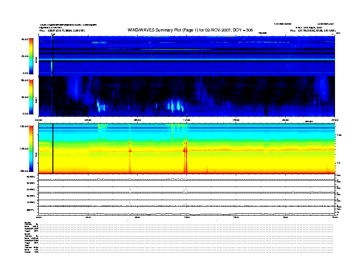Click the 04:00 tick label under RAD1 panel
The height and width of the screenshot is (279, 361).
[x=88, y=120]
